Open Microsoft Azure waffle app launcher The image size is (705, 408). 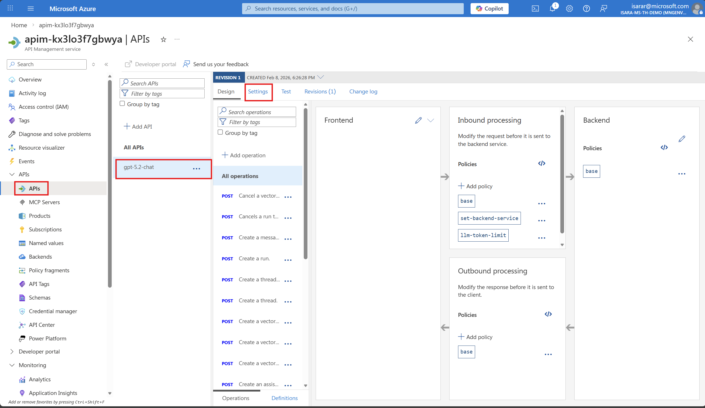coord(10,8)
